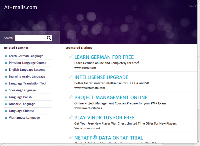This screenshot has height=146, width=200.
Task: Click chain-link icon next to Intellisense Upgrade
Action: tap(71, 77)
